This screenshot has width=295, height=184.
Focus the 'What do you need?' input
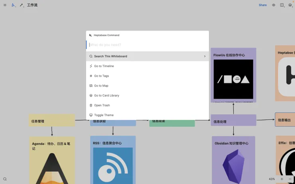(147, 45)
